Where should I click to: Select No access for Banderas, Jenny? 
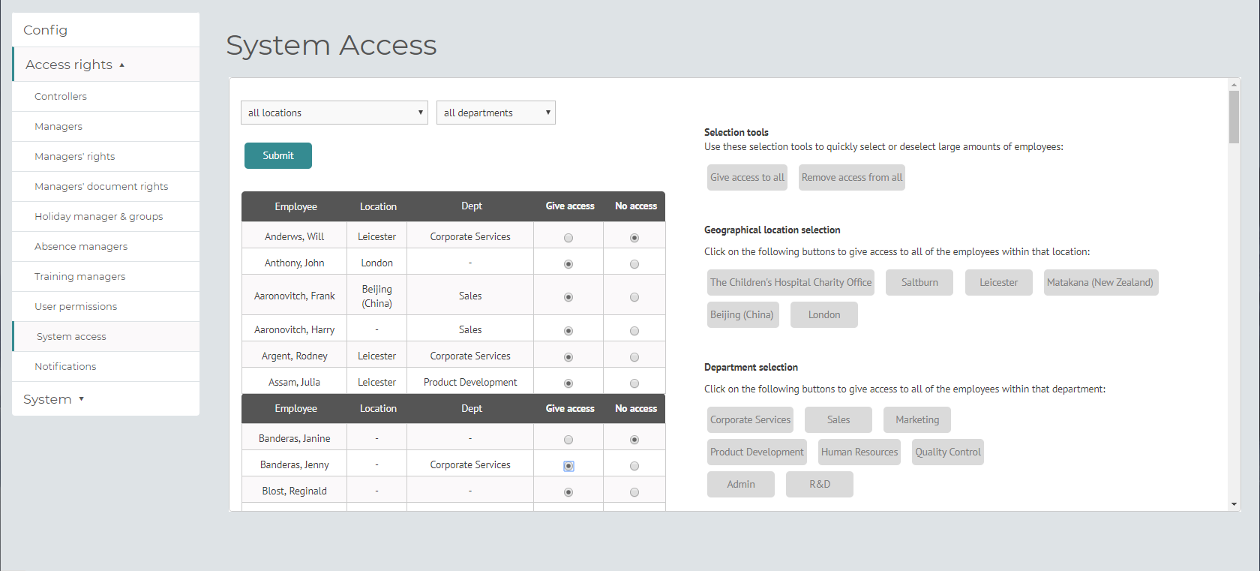634,466
